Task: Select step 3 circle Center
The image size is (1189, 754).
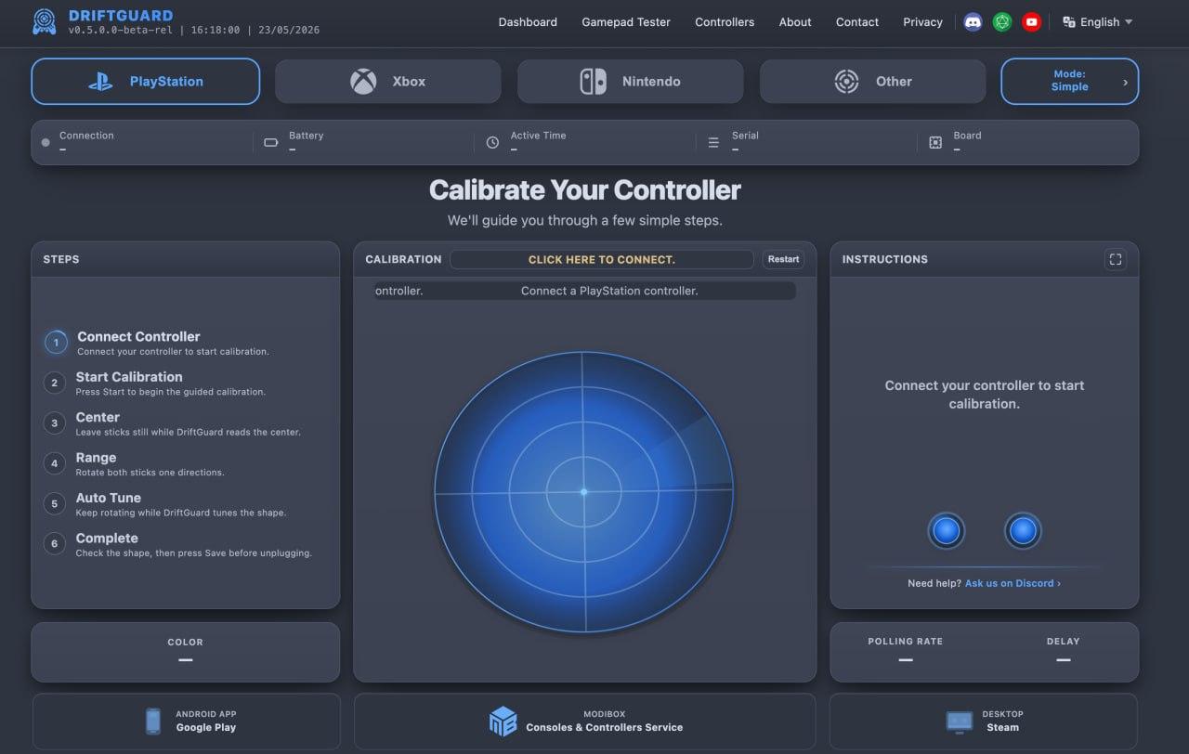Action: click(x=55, y=423)
